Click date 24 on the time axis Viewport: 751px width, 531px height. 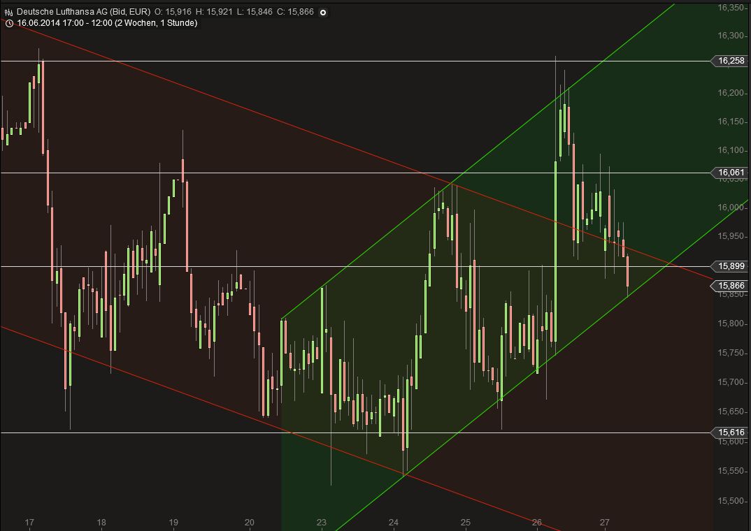(393, 523)
